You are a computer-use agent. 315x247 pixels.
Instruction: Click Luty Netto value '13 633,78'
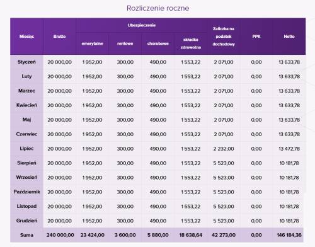(x=289, y=76)
